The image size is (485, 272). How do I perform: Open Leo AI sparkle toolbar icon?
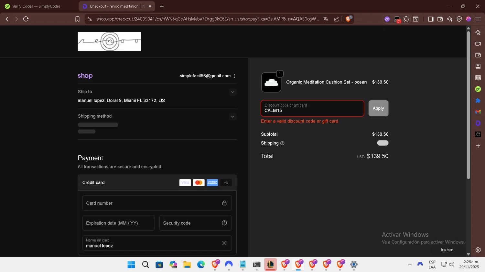point(450,19)
